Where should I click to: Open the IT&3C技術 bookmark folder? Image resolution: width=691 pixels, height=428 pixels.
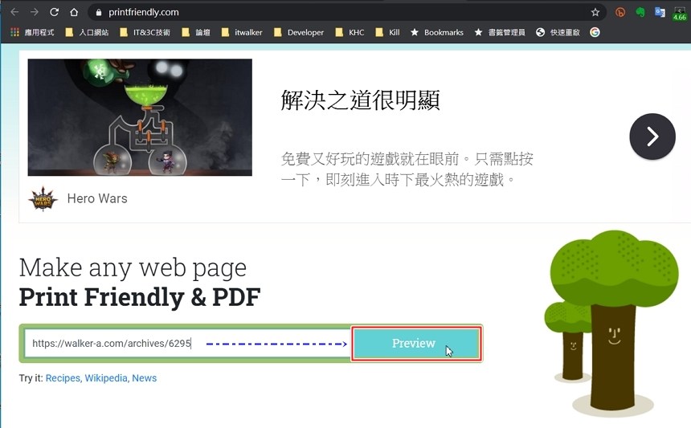tap(145, 32)
